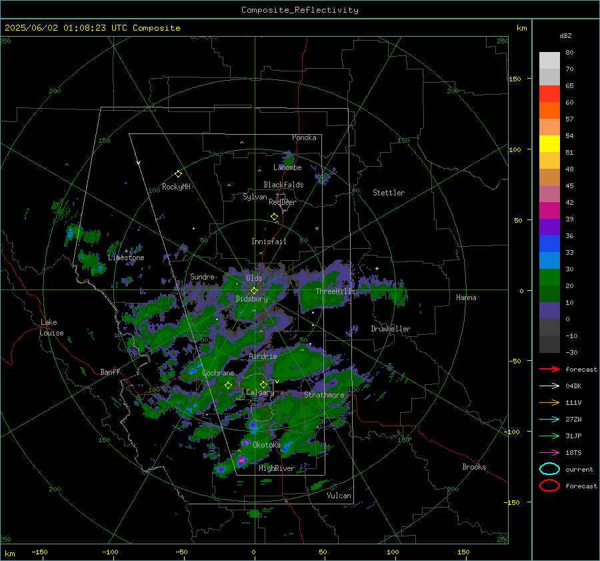This screenshot has height=561, width=600.
Task: Click the ThreeHills city label
Action: click(x=335, y=292)
